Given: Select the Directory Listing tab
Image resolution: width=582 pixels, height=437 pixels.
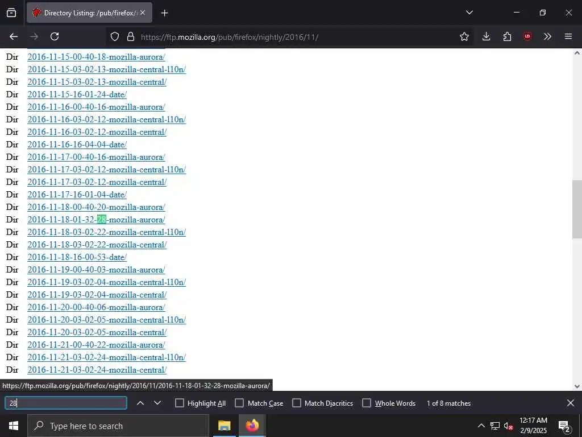Looking at the screenshot, I should coord(89,13).
